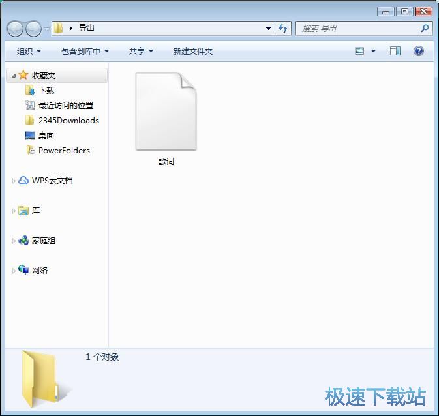The width and height of the screenshot is (439, 416).
Task: Select the 歌词 file thumbnail
Action: [x=166, y=111]
